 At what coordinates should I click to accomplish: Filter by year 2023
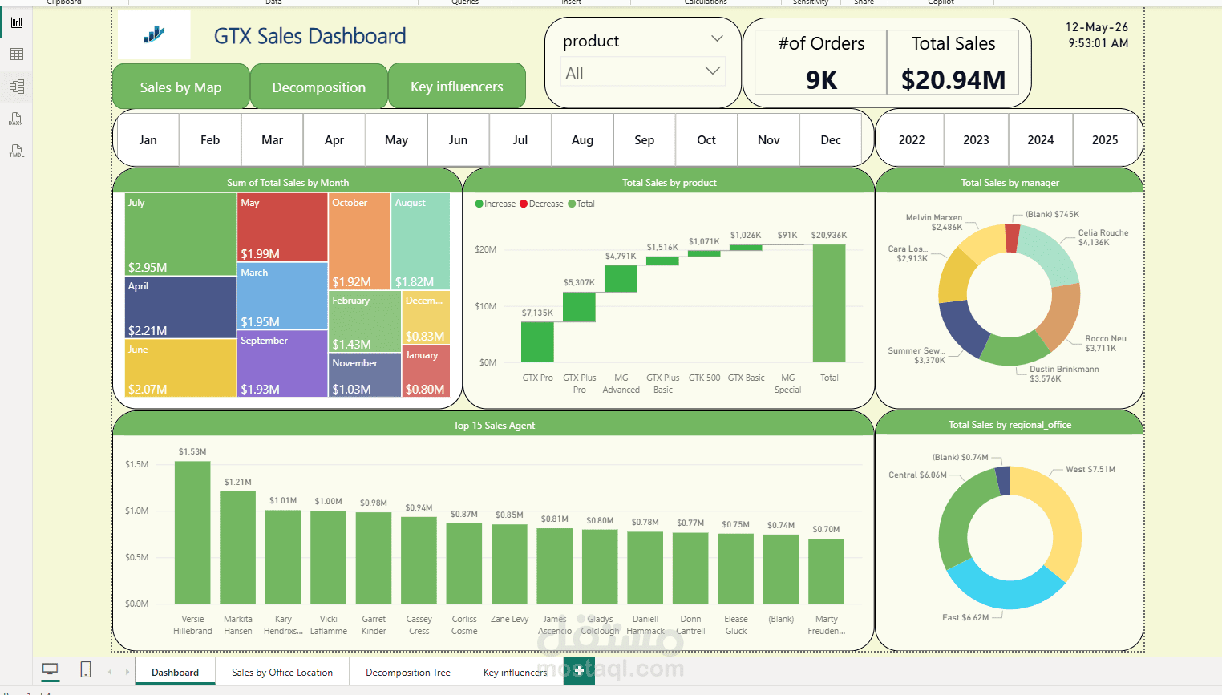tap(976, 139)
